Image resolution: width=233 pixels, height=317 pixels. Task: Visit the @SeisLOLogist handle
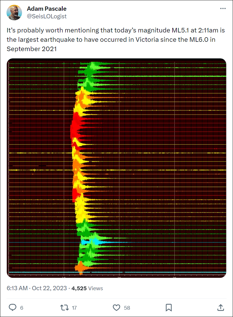click(47, 16)
